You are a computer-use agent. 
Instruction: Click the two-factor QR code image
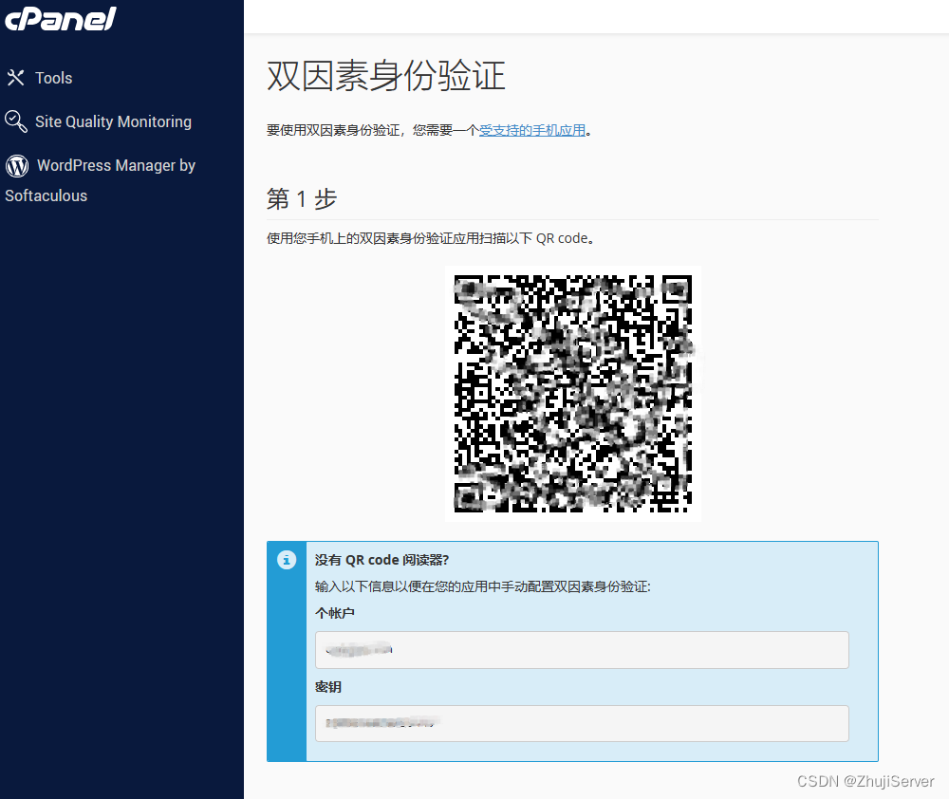click(x=572, y=394)
